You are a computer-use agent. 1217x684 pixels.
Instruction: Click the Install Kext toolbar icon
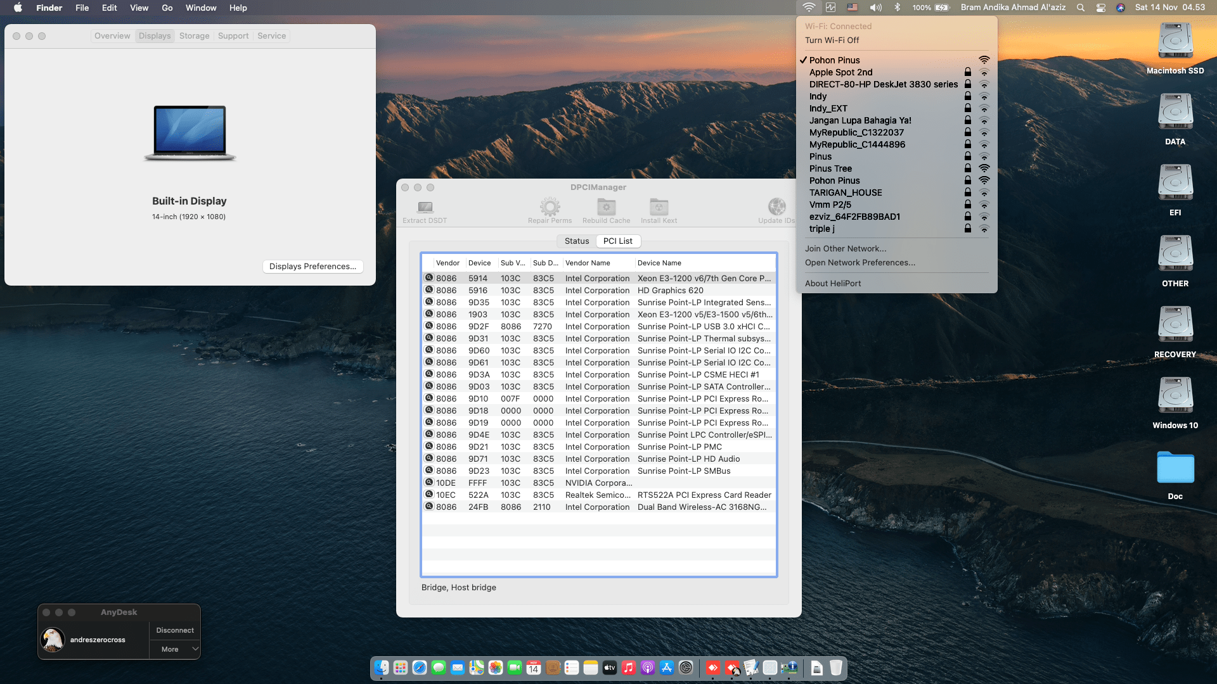click(659, 207)
